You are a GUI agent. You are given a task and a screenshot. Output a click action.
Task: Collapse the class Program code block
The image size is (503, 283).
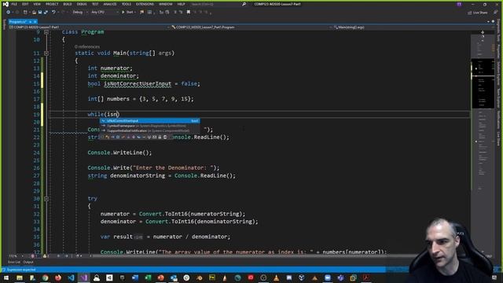coord(46,32)
